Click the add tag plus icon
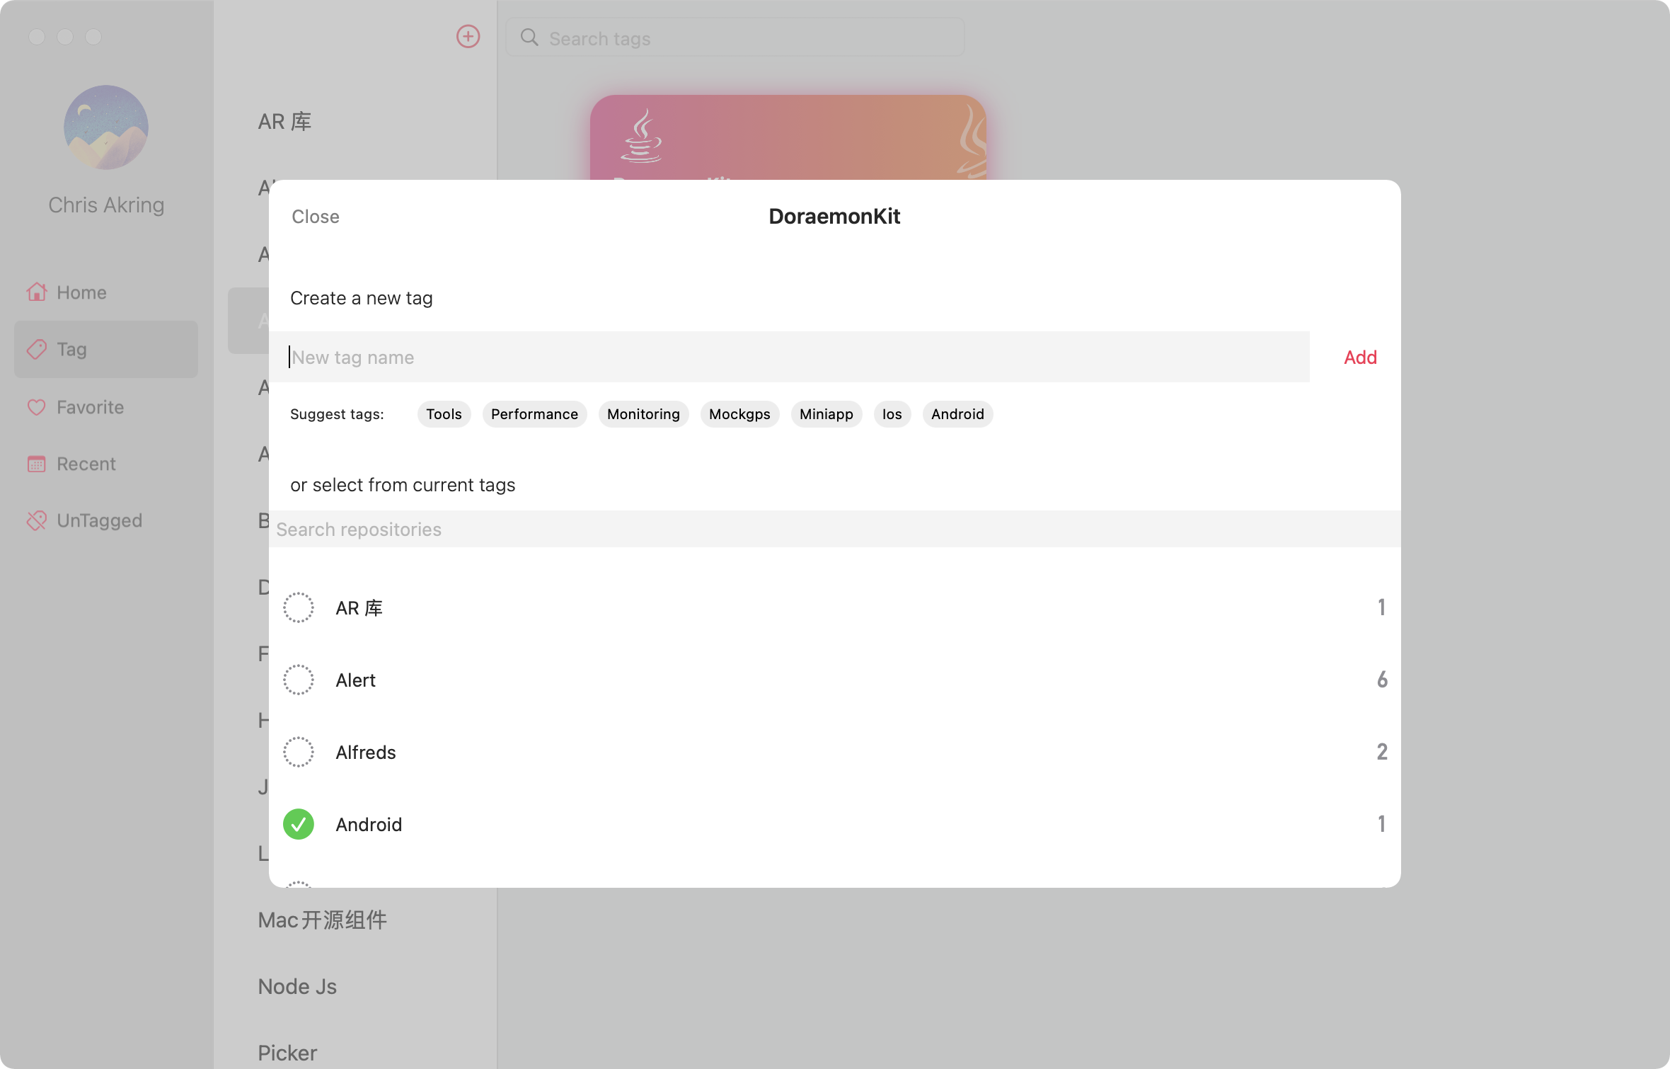Screen dimensions: 1670x1069 point(468,37)
